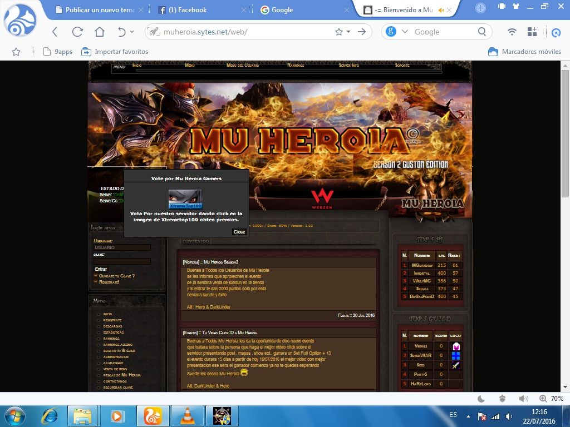
Task: Open the 9apps bookmark
Action: [58, 52]
